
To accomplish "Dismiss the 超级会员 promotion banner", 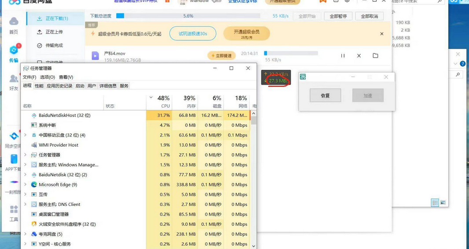I will tap(381, 34).
